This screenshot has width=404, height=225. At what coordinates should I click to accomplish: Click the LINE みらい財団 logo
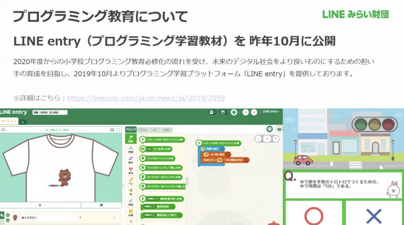(x=356, y=15)
